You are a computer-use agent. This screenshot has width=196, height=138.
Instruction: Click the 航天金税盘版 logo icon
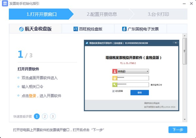click(x=21, y=29)
